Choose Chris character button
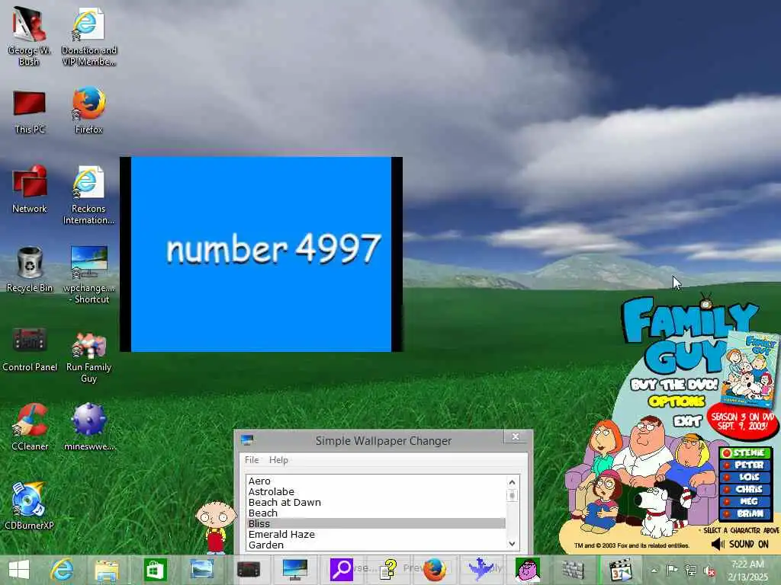This screenshot has height=585, width=781. 745,489
